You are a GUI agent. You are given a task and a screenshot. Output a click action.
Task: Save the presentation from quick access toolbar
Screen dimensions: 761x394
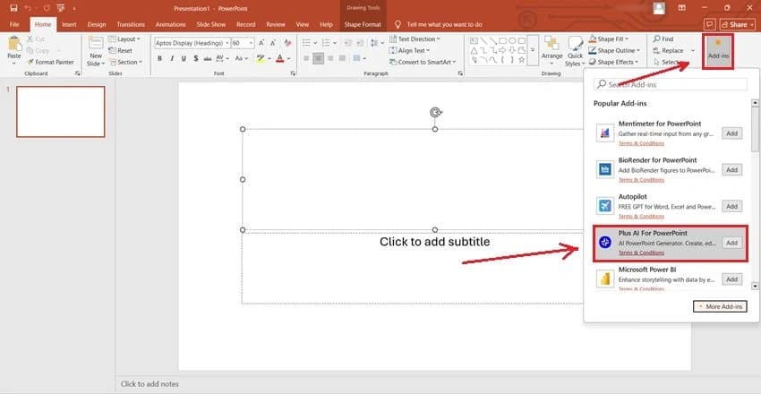[x=13, y=8]
